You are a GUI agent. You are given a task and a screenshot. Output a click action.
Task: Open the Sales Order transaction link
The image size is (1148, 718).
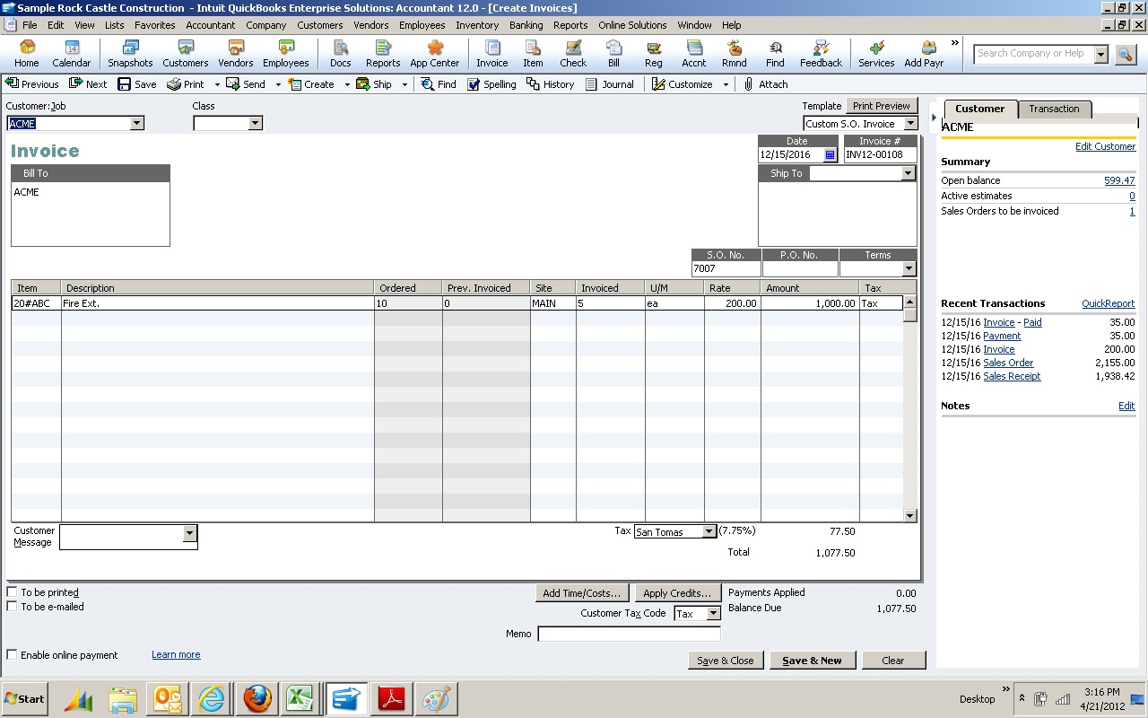point(1008,363)
